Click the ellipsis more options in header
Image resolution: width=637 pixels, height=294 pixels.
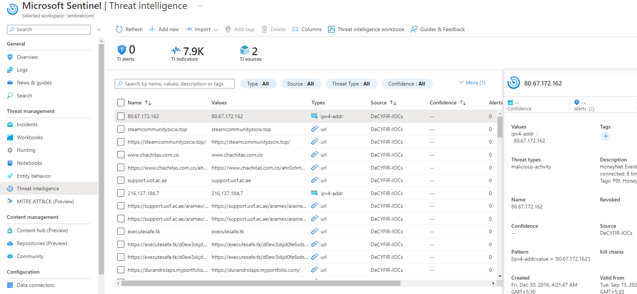[200, 6]
